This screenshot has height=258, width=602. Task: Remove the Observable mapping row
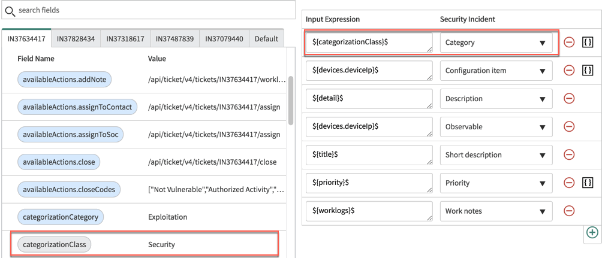[568, 126]
